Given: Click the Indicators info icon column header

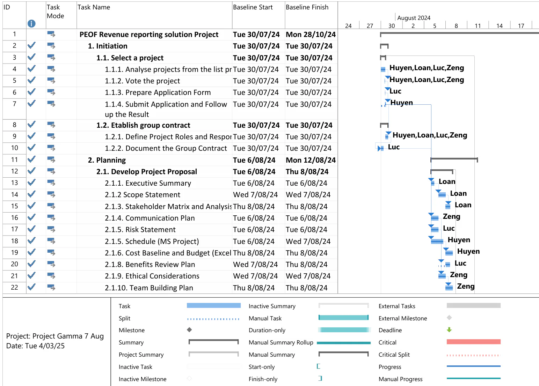Looking at the screenshot, I should 31,23.
